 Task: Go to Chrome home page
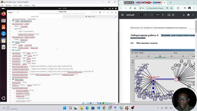[x=135, y=8]
